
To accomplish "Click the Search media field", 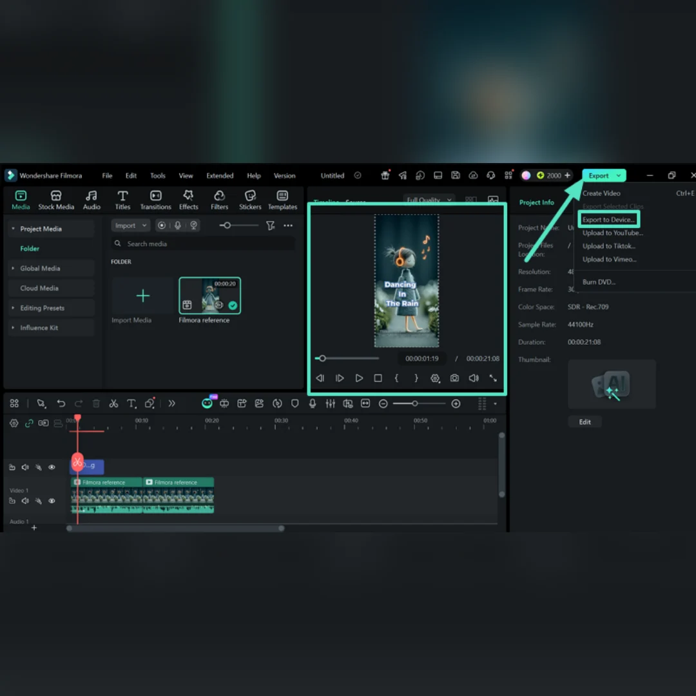I will [203, 244].
